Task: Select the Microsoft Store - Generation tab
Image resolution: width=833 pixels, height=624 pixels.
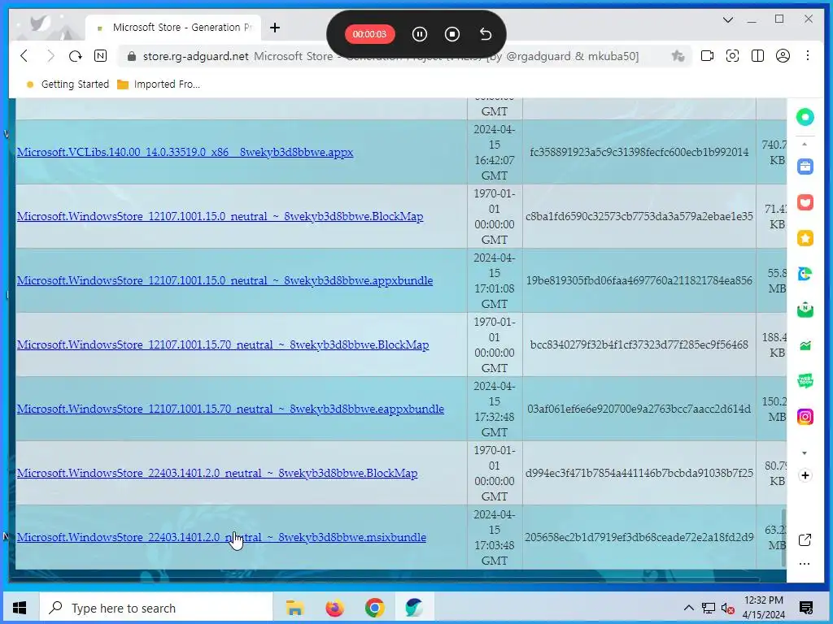Action: [x=173, y=28]
